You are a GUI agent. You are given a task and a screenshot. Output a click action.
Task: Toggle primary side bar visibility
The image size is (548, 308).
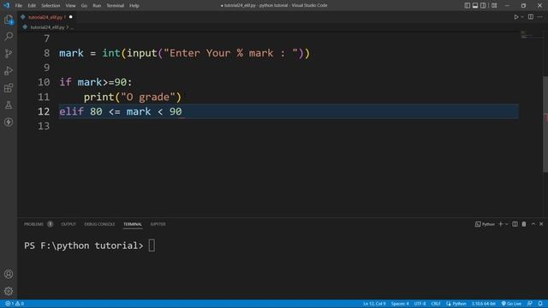[x=468, y=5]
